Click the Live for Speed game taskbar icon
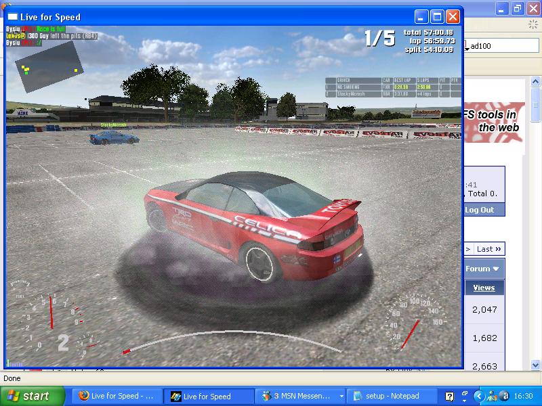Screen dimensions: 542x406 tap(175, 396)
